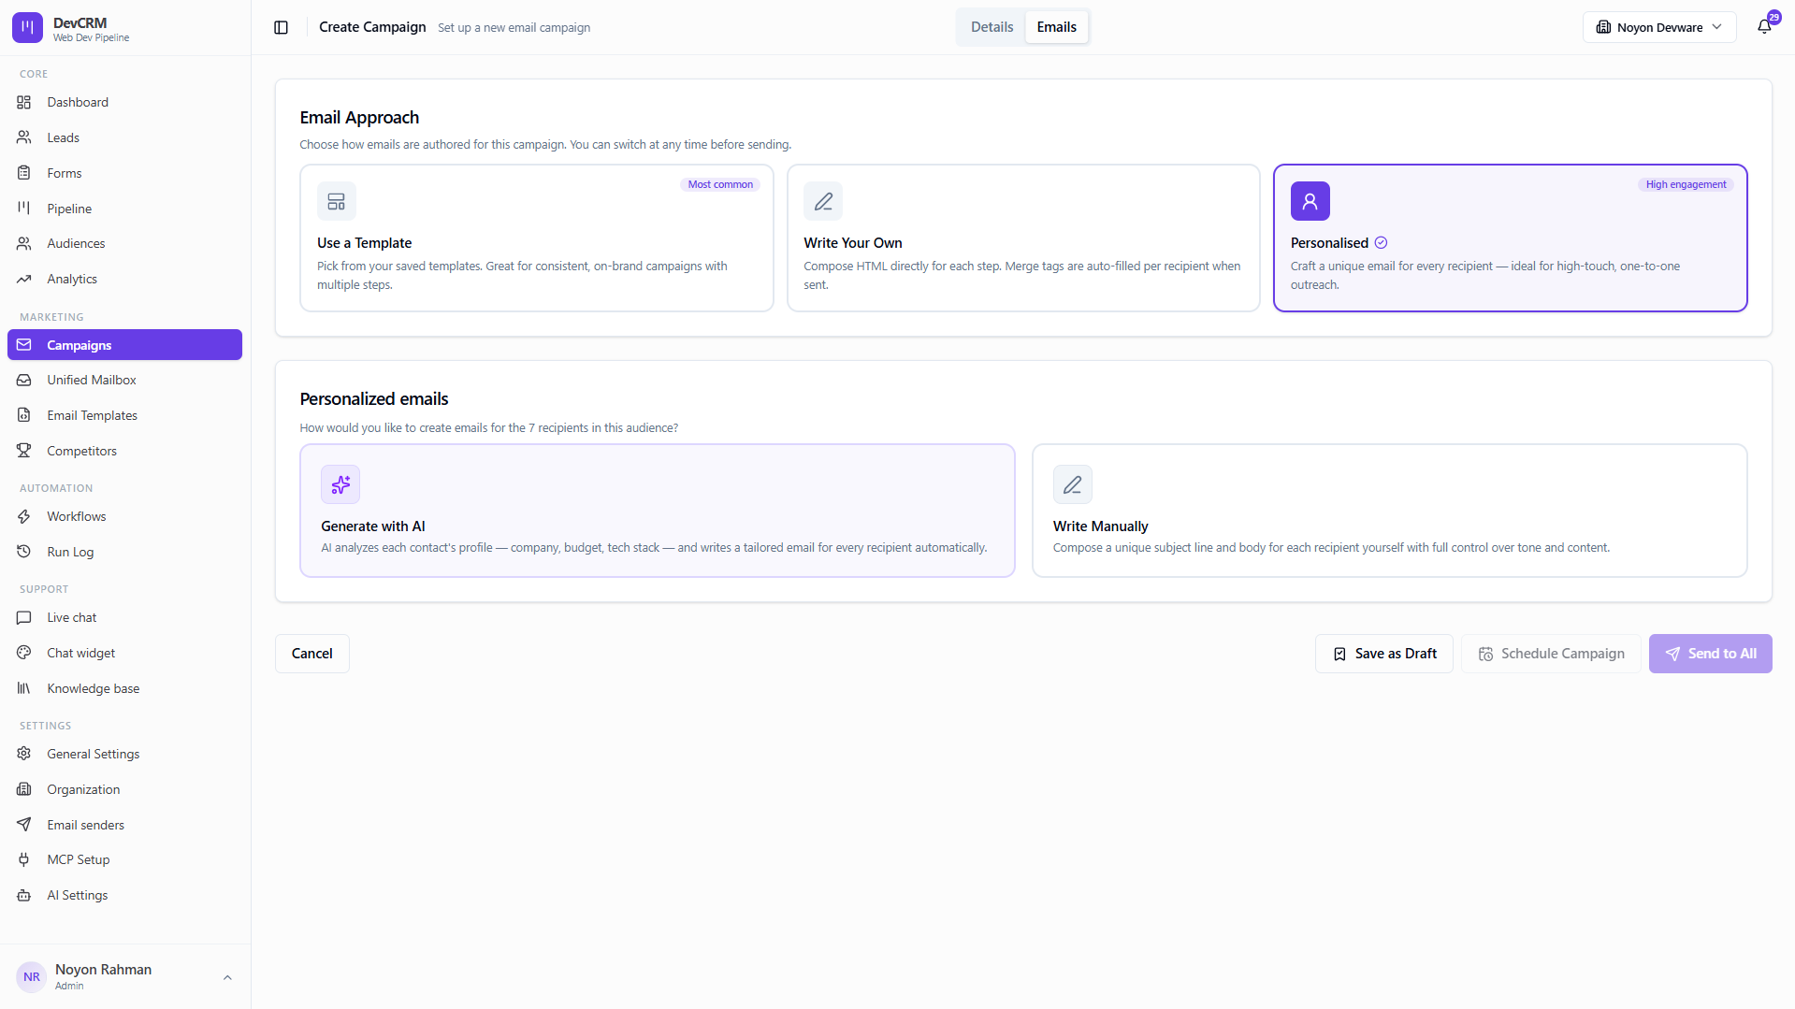Select the Write Your Own approach
Screen dimensions: 1795x1009
click(x=1023, y=238)
